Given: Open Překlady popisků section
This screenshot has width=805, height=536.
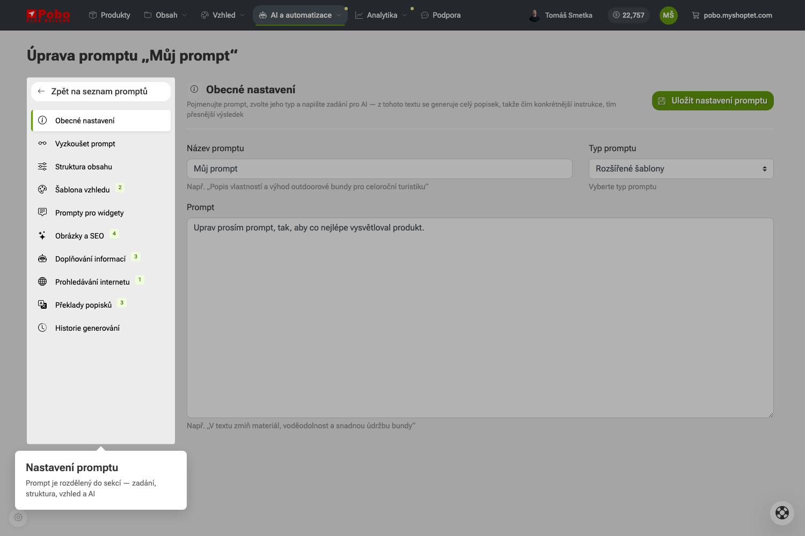Looking at the screenshot, I should [101, 305].
